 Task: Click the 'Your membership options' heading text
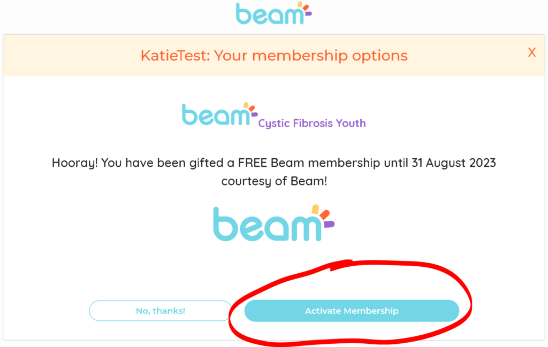point(311,56)
